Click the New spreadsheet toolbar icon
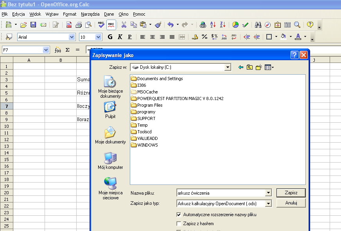 (9, 25)
